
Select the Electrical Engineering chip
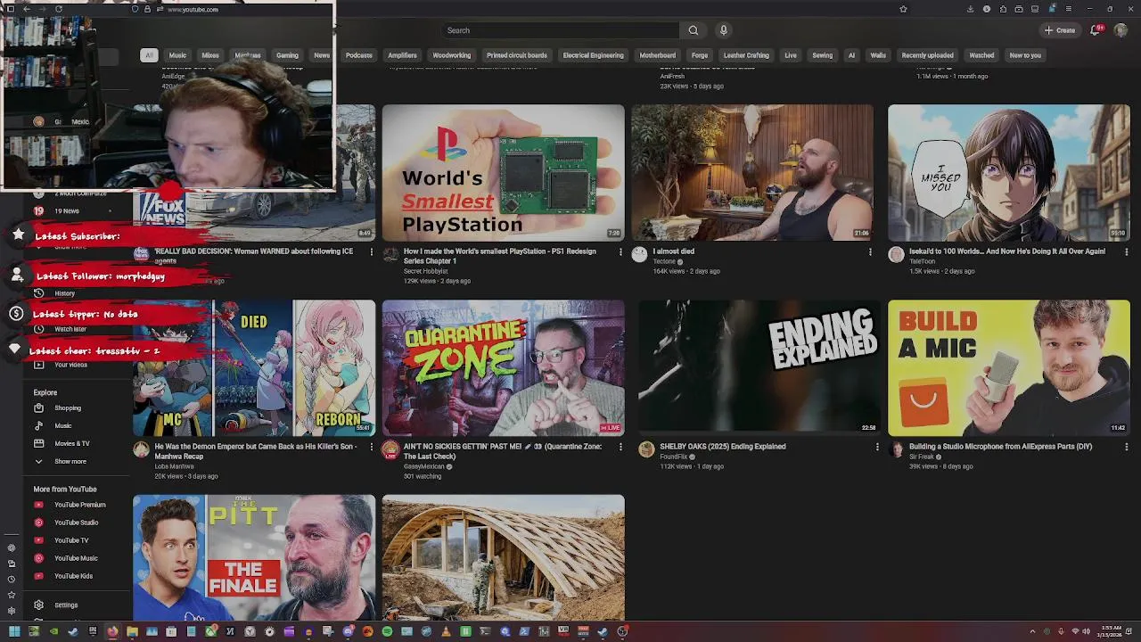(x=593, y=55)
